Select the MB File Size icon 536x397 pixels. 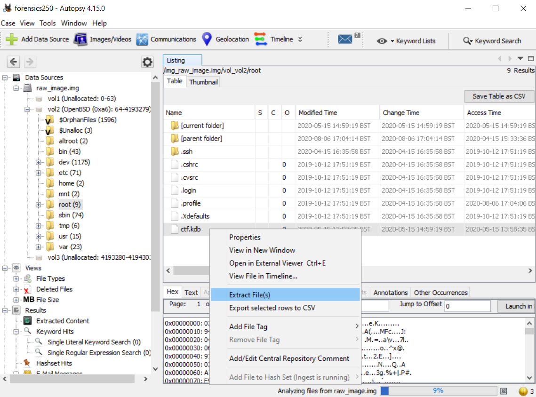tap(29, 300)
